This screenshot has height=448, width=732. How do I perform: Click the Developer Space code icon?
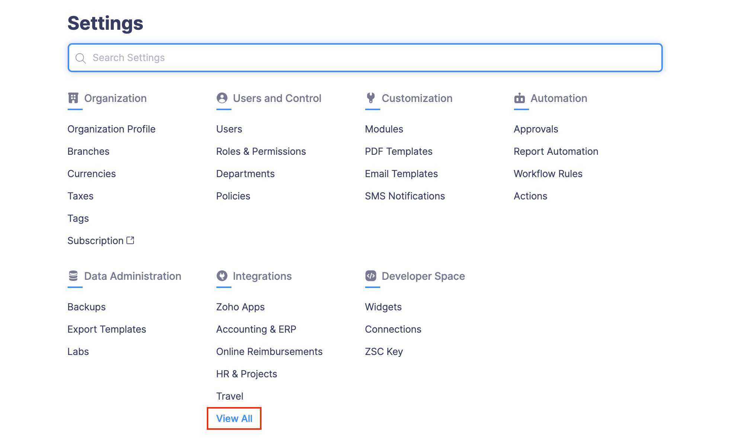click(x=371, y=276)
